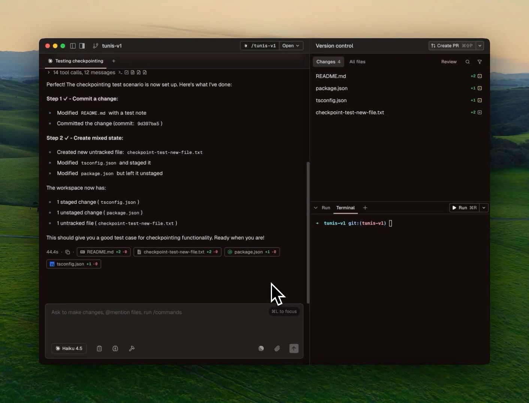Expand the 14 tool calls summary
The width and height of the screenshot is (529, 403).
pyautogui.click(x=49, y=72)
